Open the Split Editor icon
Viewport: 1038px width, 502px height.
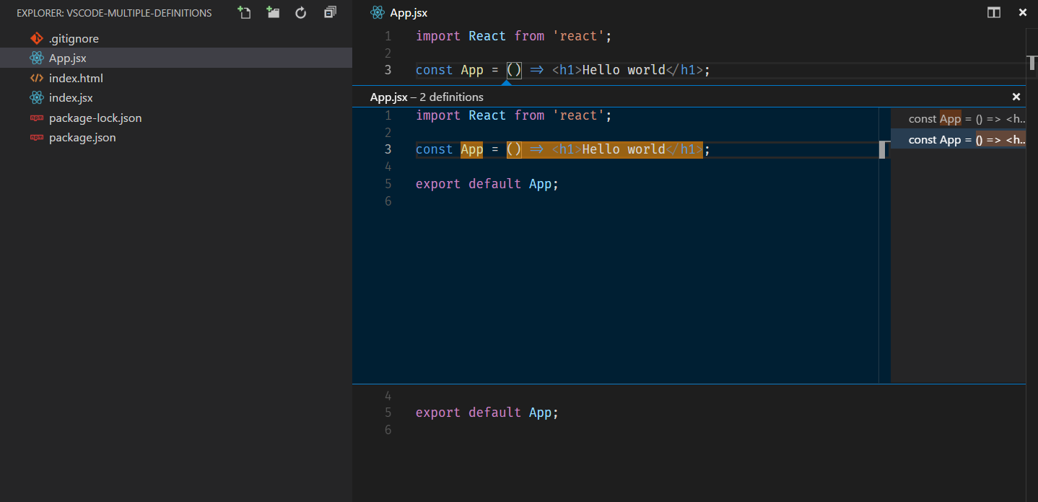tap(994, 12)
